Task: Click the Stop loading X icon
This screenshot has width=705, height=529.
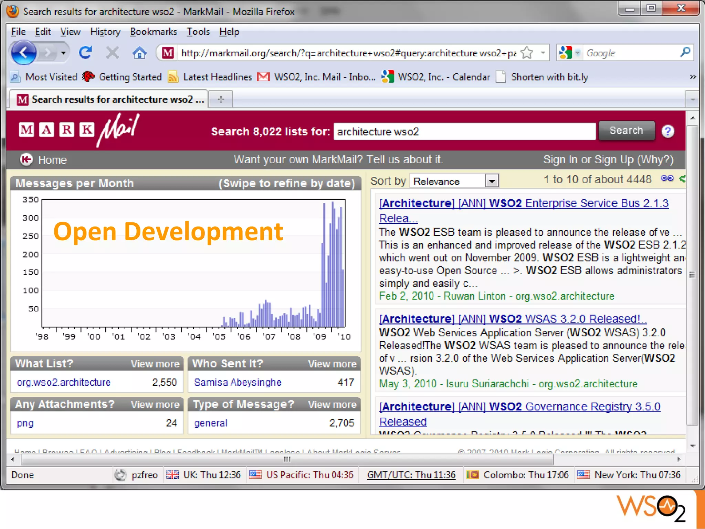Action: point(112,53)
